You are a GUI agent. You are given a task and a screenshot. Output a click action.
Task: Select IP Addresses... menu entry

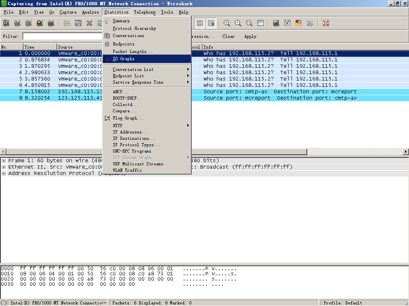tap(147, 132)
